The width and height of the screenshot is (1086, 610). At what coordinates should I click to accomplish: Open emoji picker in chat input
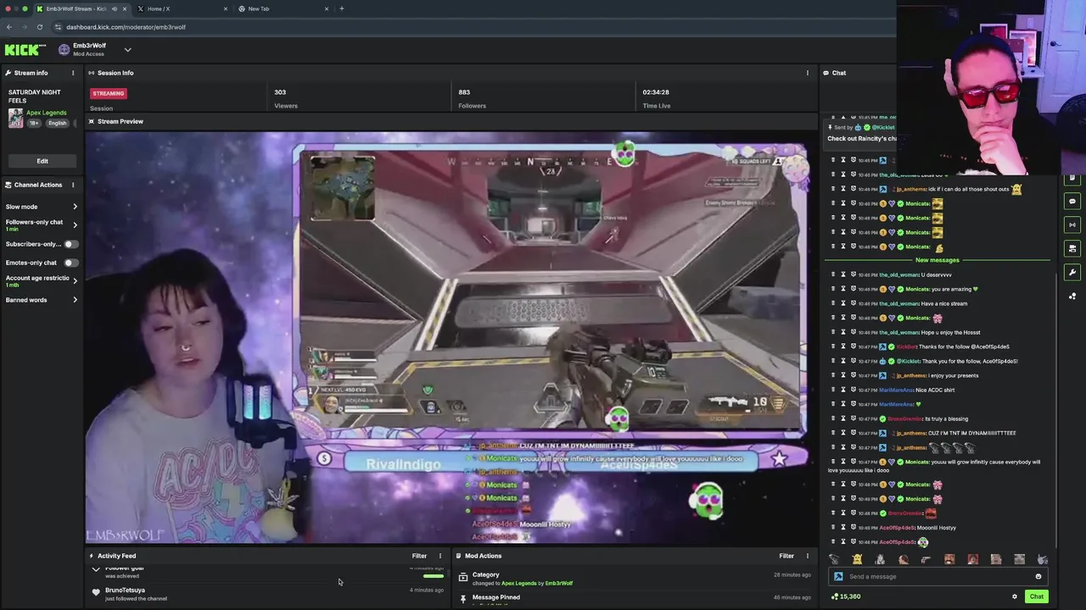click(1038, 577)
